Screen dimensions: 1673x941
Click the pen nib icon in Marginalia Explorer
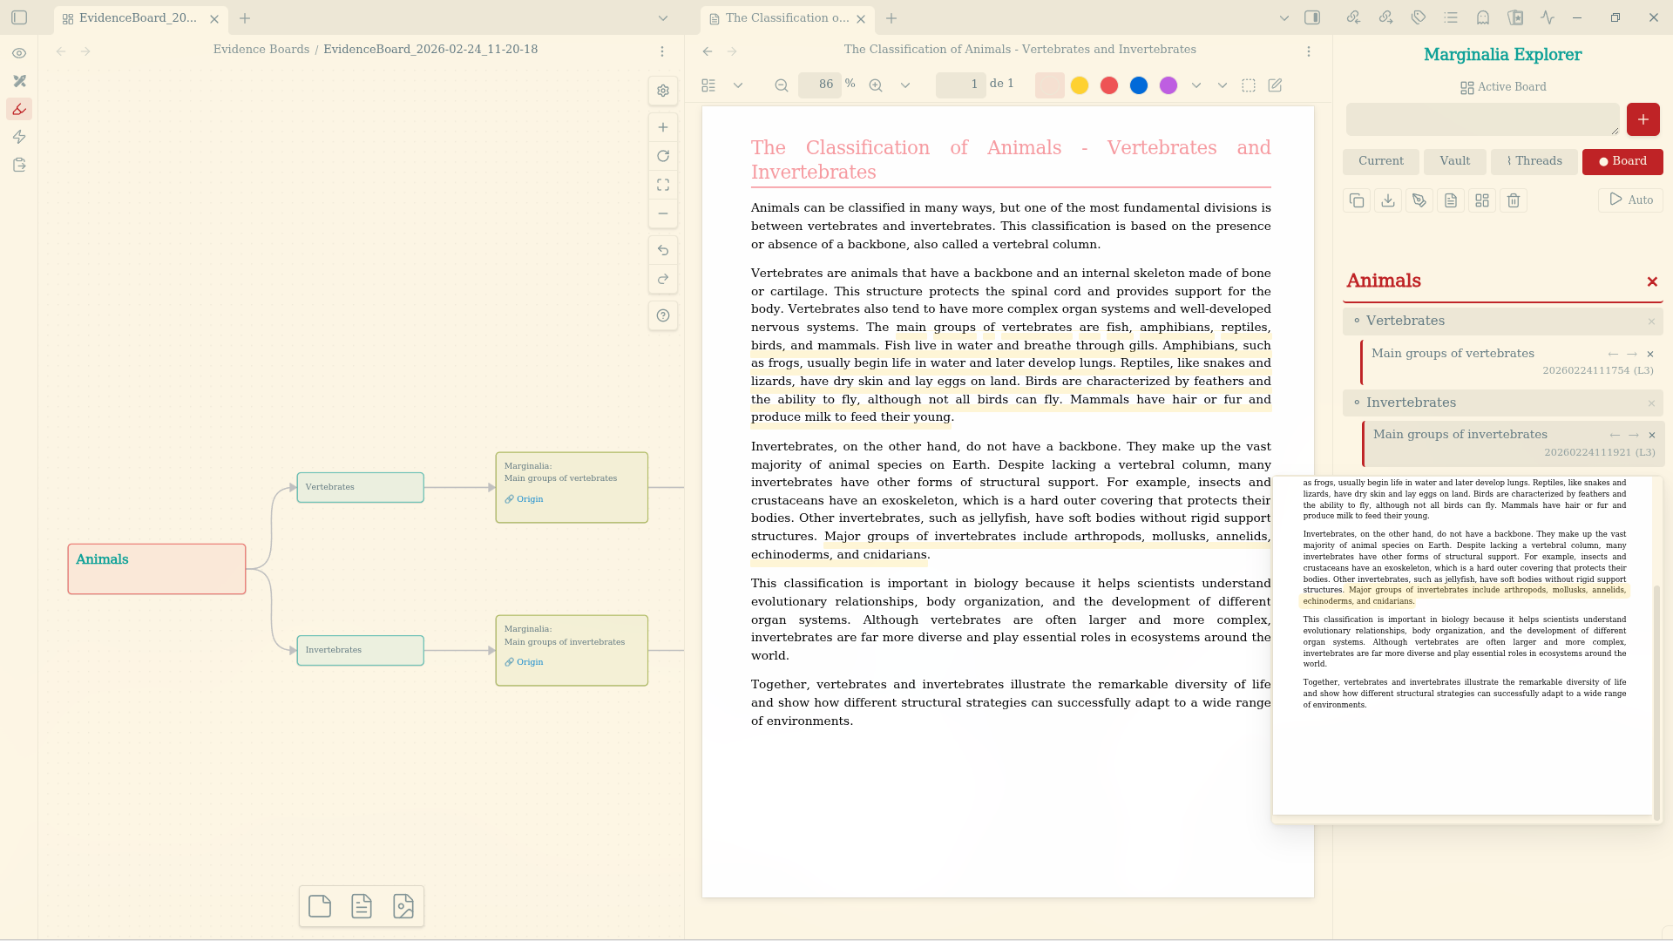click(1419, 200)
